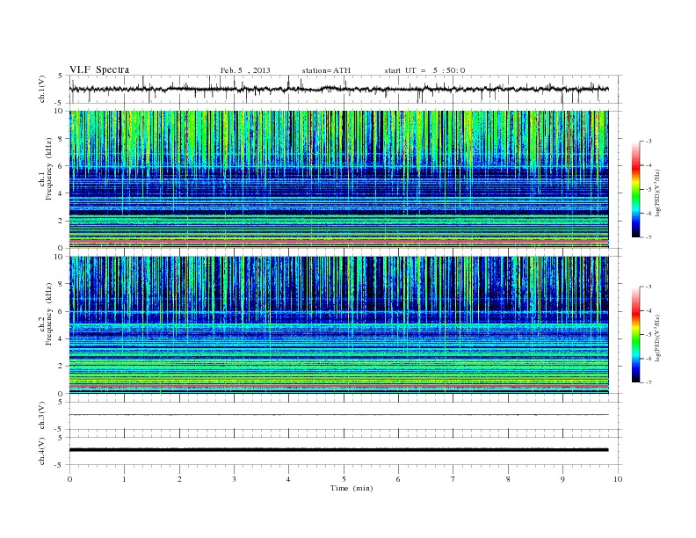Image resolution: width=696 pixels, height=538 pixels.
Task: Click the log(PSD) label beside ch.2 color bar
Action: [x=659, y=338]
